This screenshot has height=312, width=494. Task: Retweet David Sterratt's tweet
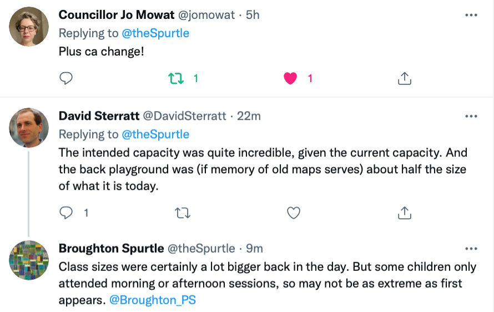[183, 213]
